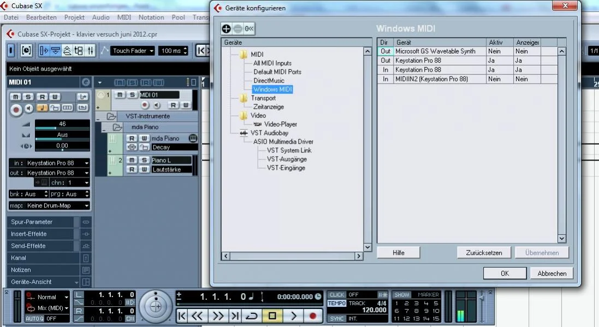Click the 'e' edit icon beside MIDI 01

[85, 82]
